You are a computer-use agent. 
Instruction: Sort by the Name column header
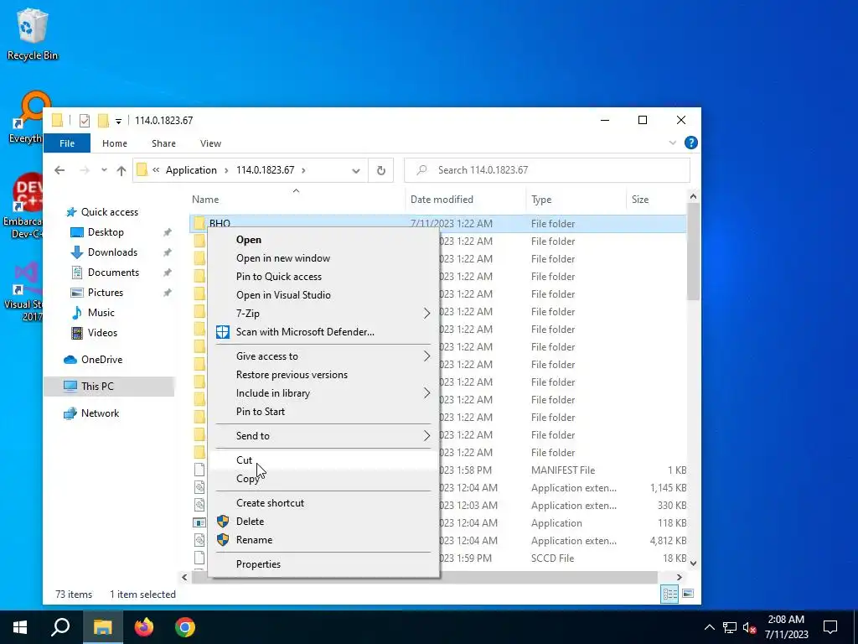coord(296,200)
